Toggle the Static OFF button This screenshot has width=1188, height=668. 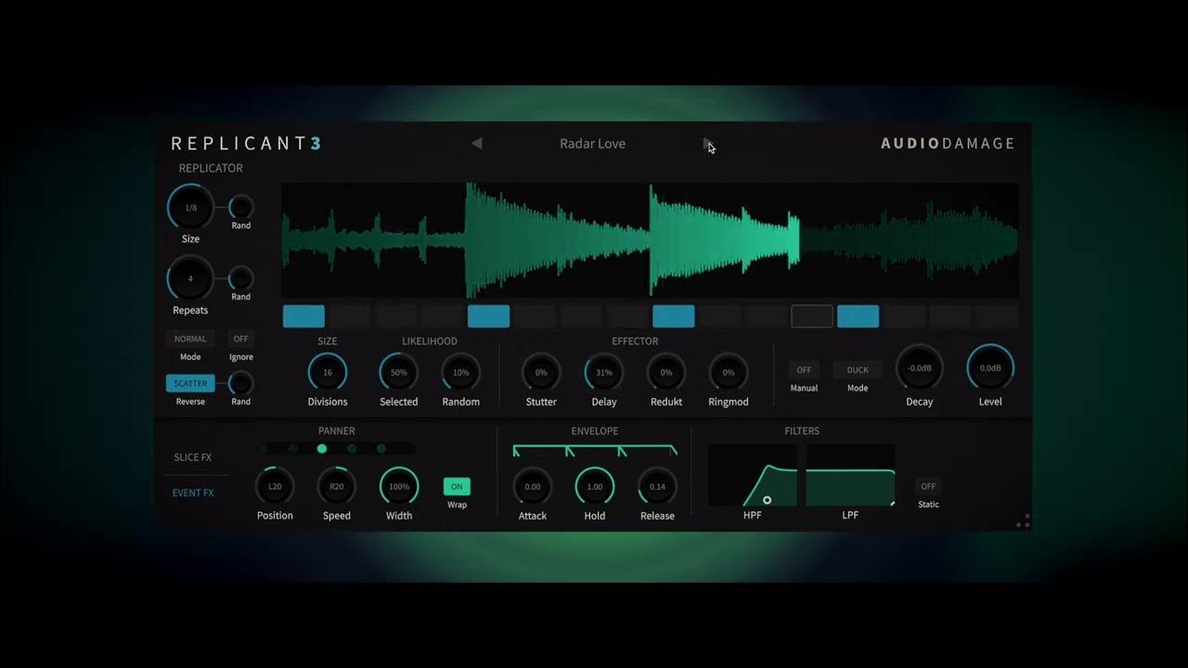pos(928,486)
